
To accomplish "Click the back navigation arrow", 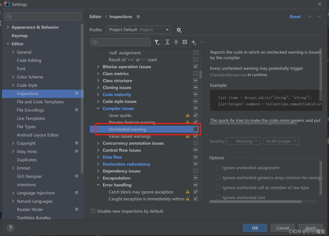I will click(310, 16).
